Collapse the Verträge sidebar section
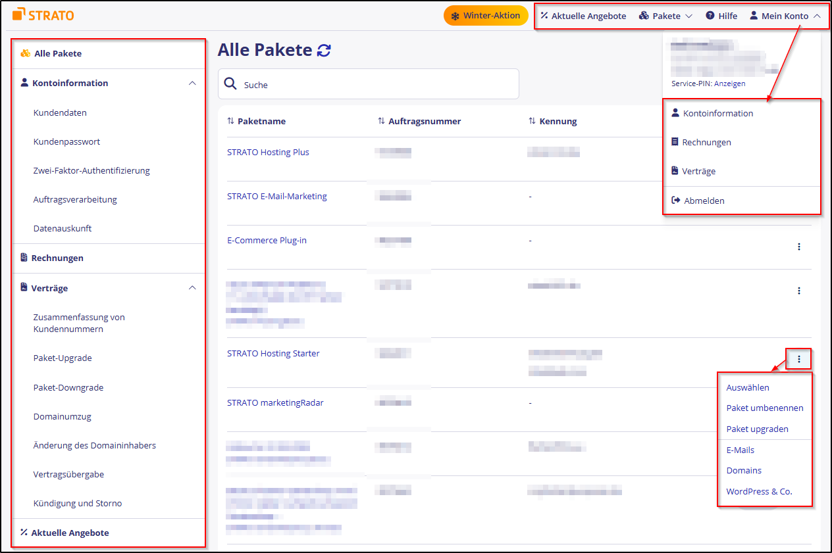 (x=192, y=288)
